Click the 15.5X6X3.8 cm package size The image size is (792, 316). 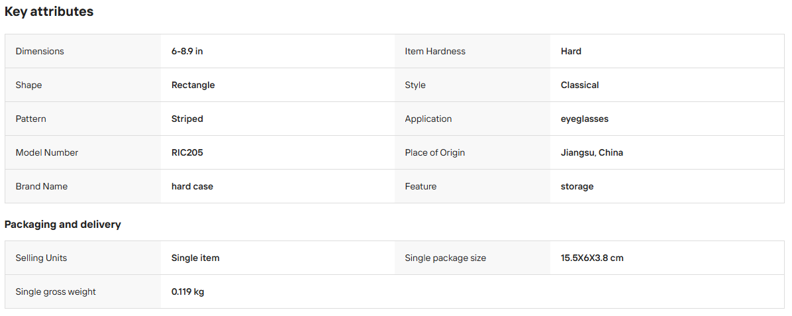(x=592, y=258)
